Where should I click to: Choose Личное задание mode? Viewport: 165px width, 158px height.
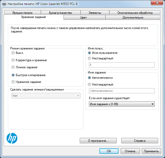(13, 67)
